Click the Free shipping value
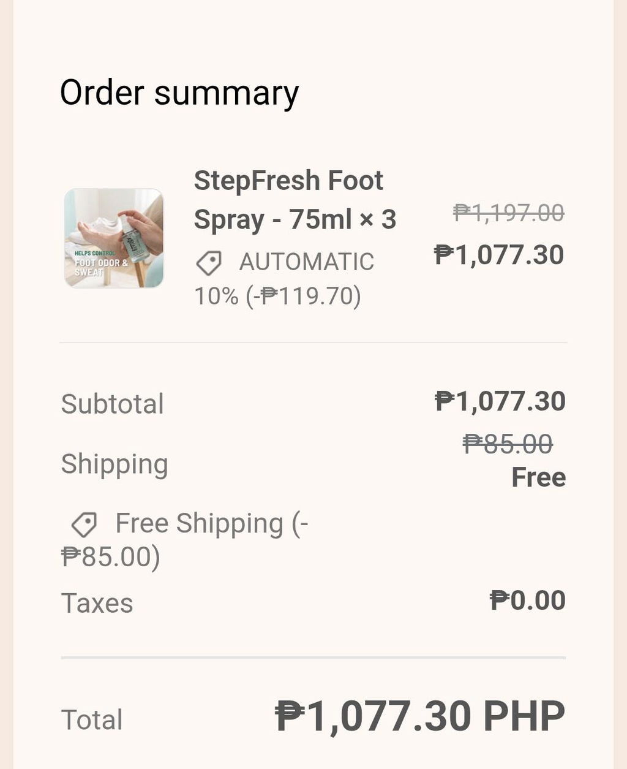627x769 pixels. (x=538, y=477)
